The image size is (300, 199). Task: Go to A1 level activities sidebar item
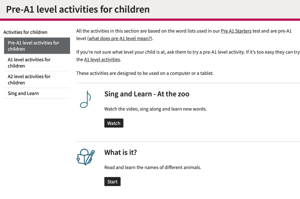[x=37, y=63]
